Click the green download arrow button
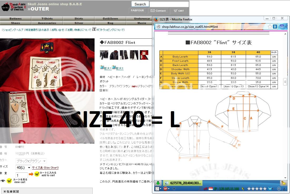290x194 pixels. point(158,183)
